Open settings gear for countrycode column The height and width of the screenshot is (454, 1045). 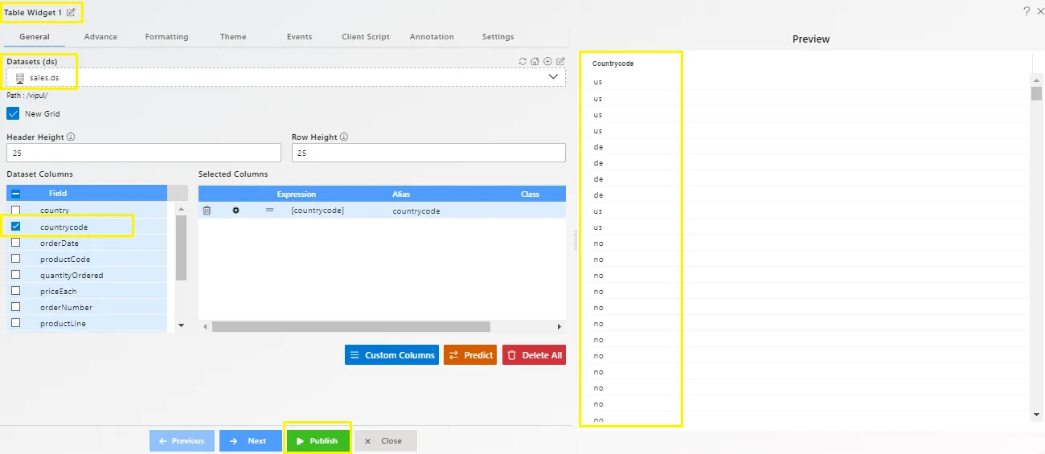(236, 211)
